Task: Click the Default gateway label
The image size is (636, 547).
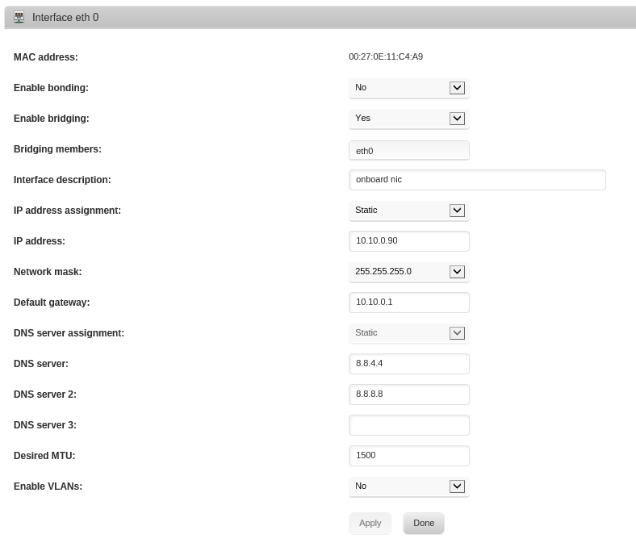Action: tap(52, 303)
